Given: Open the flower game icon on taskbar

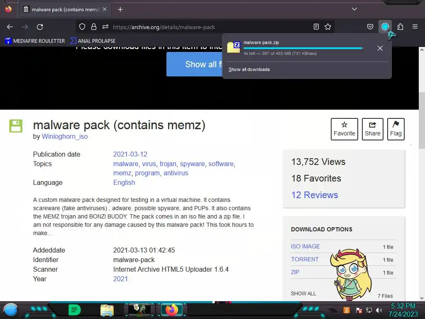Looking at the screenshot, I should [x=139, y=310].
